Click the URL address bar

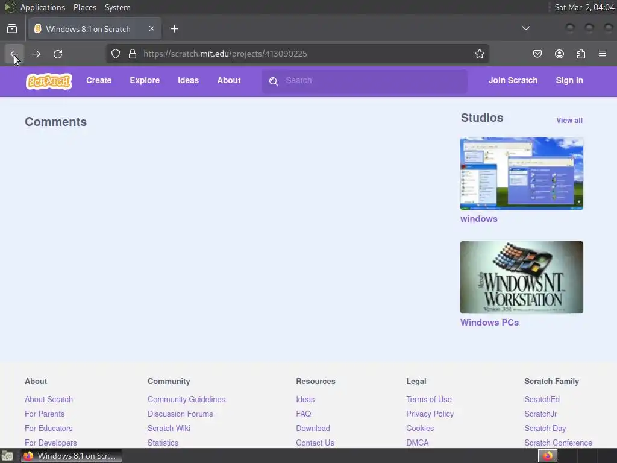298,54
